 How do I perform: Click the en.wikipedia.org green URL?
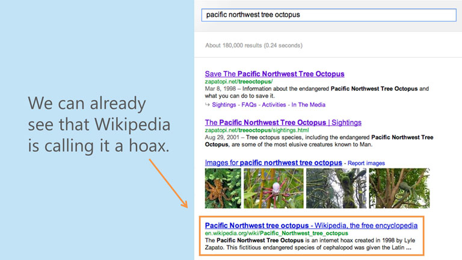click(276, 233)
